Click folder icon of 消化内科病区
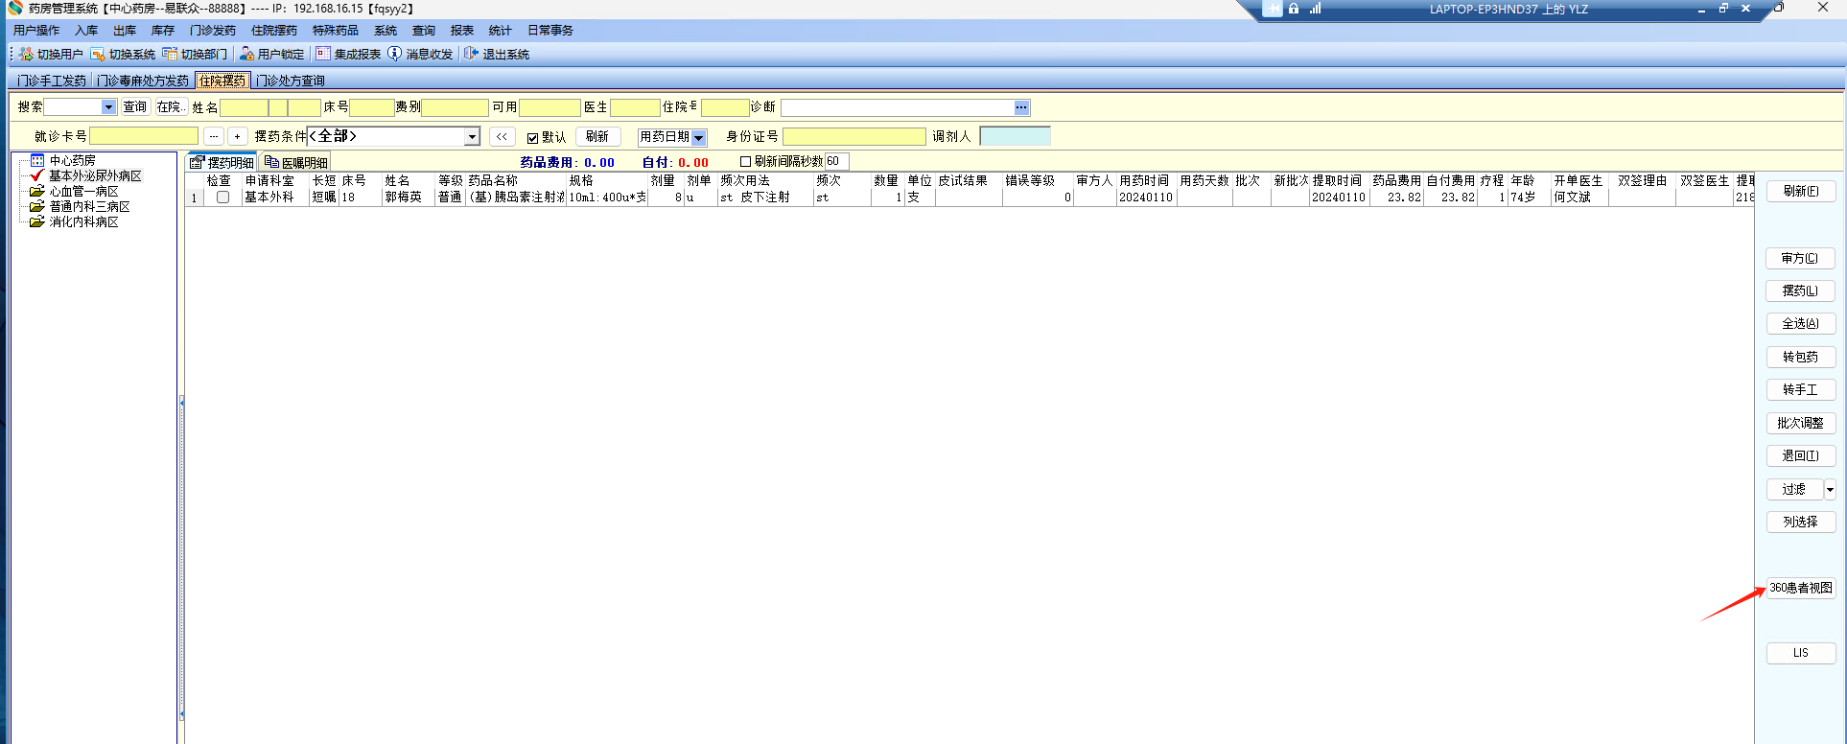The width and height of the screenshot is (1847, 744). coord(37,221)
